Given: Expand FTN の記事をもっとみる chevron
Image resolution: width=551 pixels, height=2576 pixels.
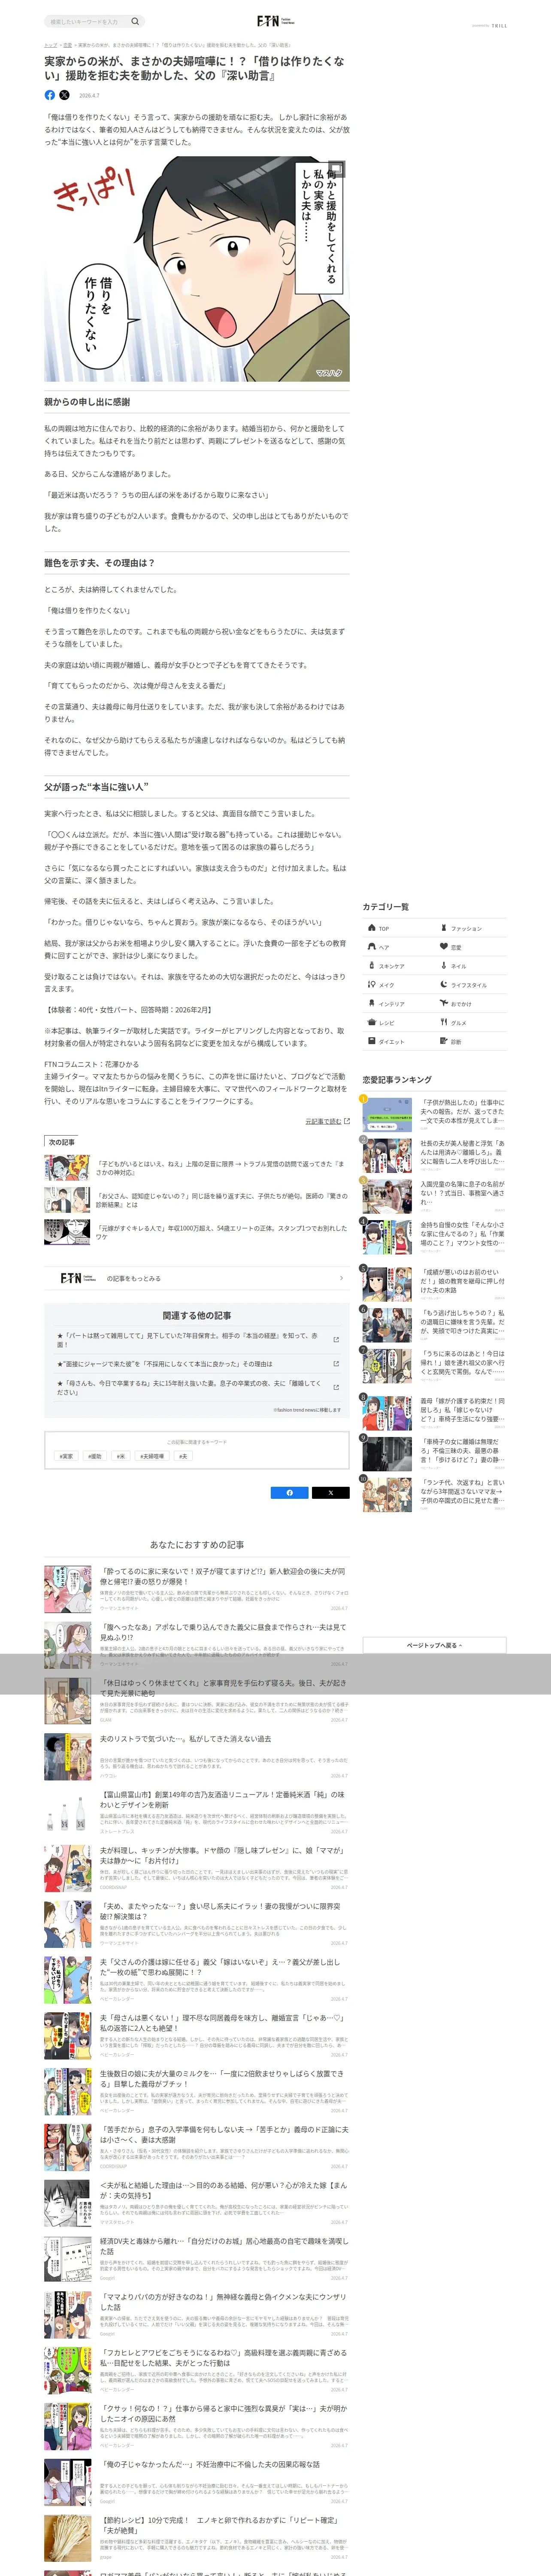Looking at the screenshot, I should click(x=341, y=1278).
